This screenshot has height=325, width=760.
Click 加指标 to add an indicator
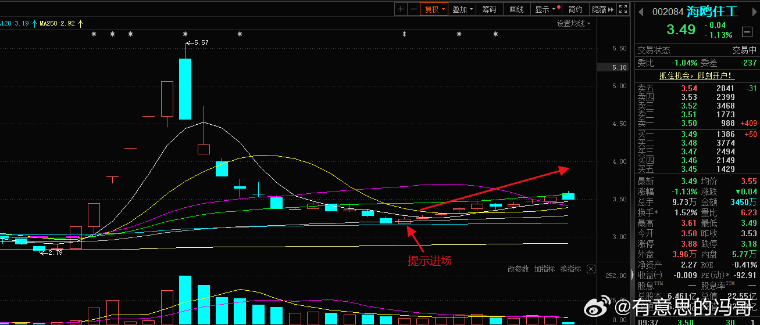[545, 269]
